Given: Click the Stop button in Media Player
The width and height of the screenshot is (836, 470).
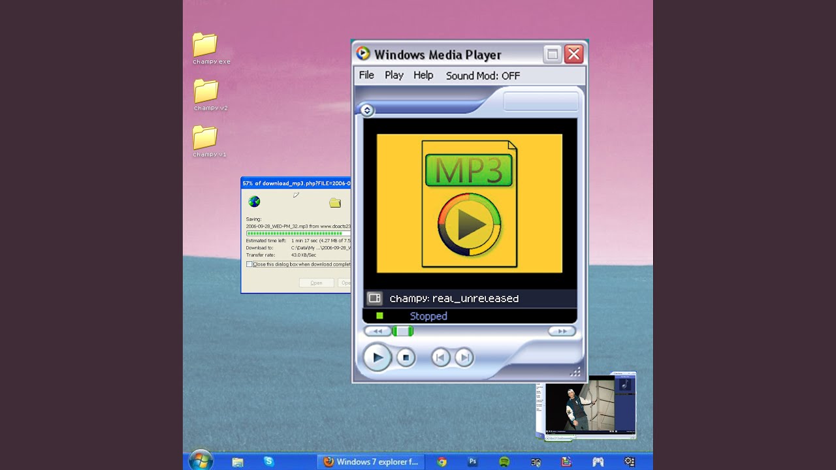Looking at the screenshot, I should (x=406, y=357).
